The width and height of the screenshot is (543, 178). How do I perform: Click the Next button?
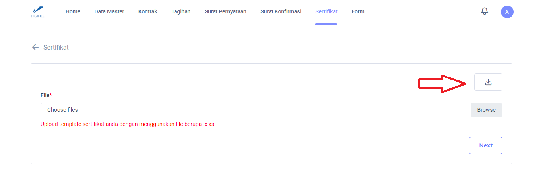tap(485, 145)
